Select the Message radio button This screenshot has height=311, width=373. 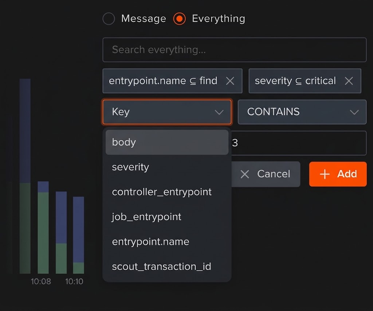click(109, 19)
